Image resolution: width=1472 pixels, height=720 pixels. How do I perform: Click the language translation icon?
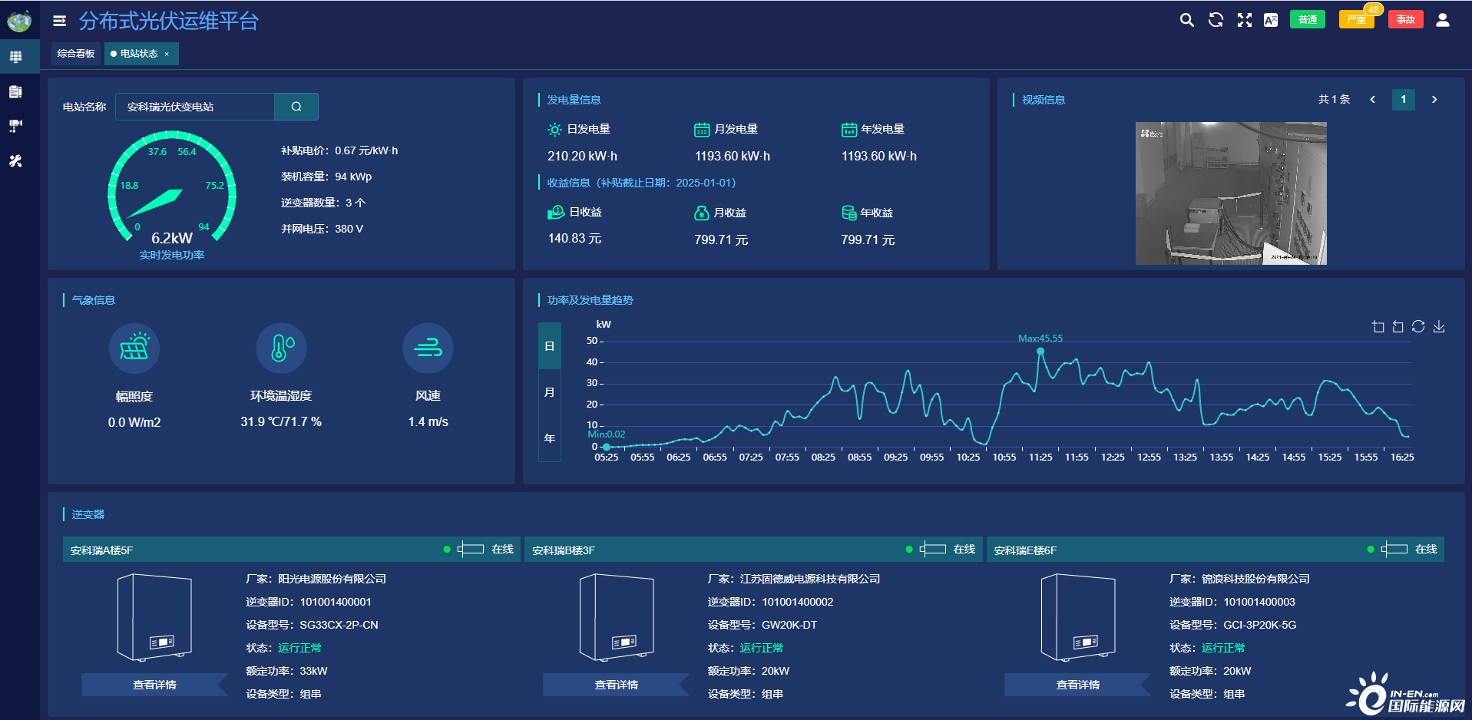(x=1271, y=20)
